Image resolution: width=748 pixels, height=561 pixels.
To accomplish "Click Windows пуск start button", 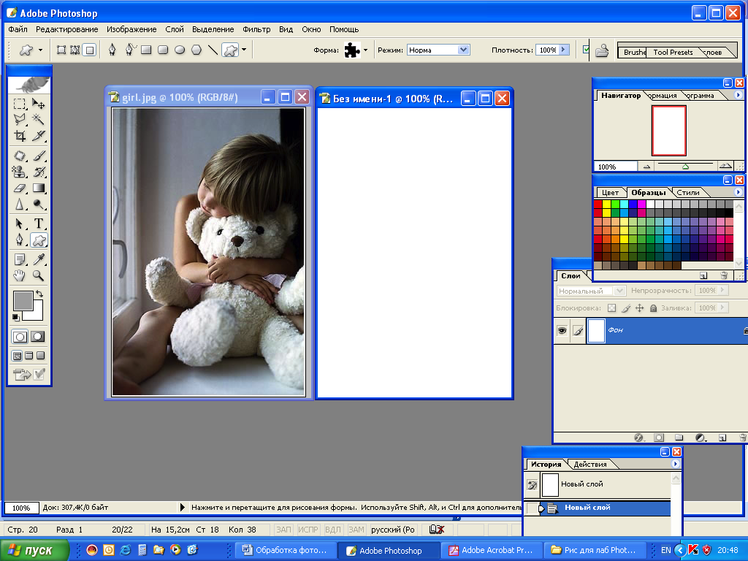I will [x=35, y=550].
